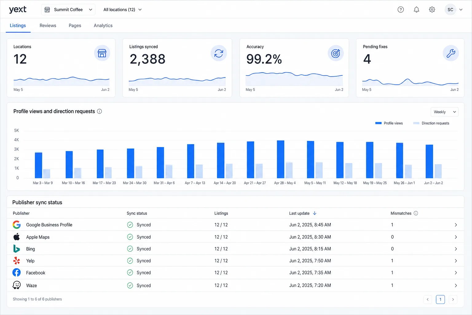Click the 12 / 12 listings cell for Yelp
Screen dimensions: 472x315
click(221, 261)
